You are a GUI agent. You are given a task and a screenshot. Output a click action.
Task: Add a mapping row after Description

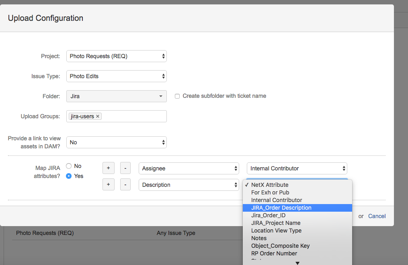pos(109,184)
